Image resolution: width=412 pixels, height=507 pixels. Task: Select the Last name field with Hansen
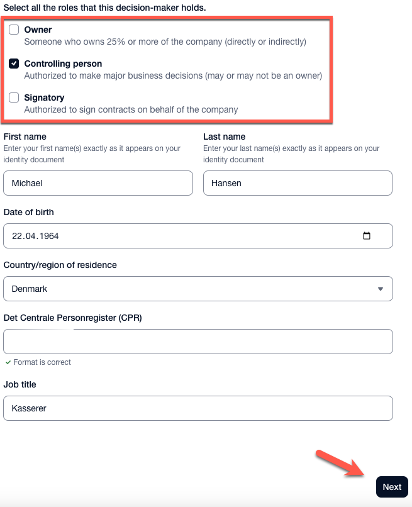point(298,183)
